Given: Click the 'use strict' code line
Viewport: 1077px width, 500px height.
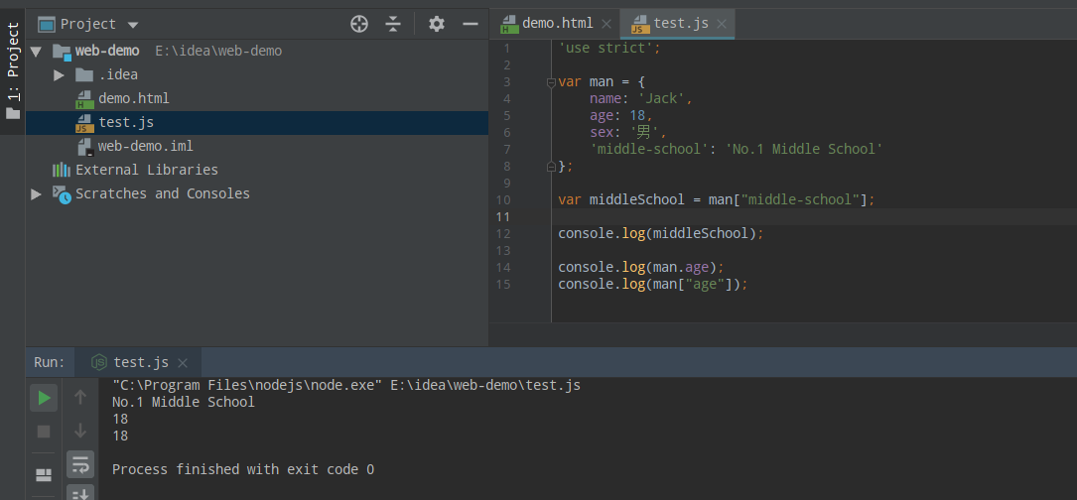Looking at the screenshot, I should point(609,49).
